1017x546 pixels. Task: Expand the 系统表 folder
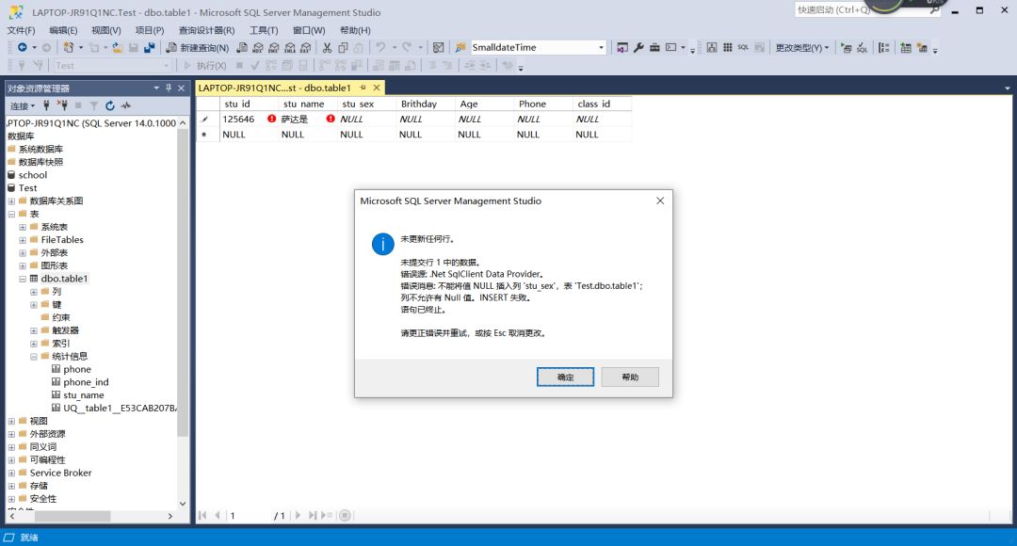point(23,227)
